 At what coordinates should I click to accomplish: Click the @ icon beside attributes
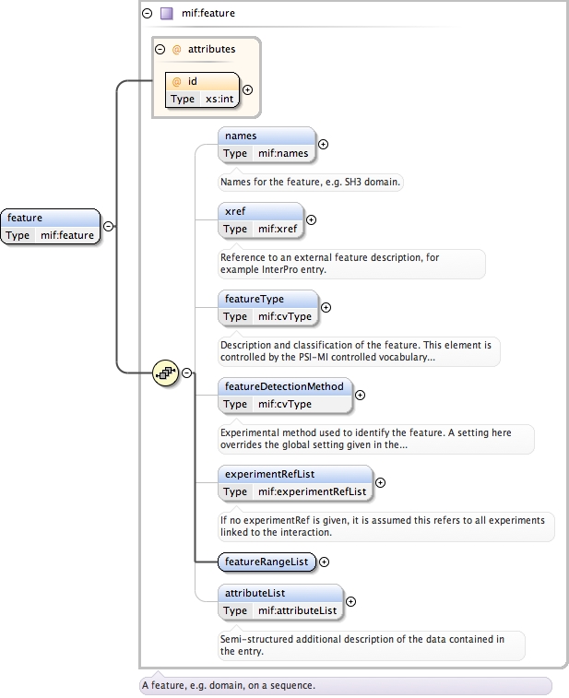point(176,49)
